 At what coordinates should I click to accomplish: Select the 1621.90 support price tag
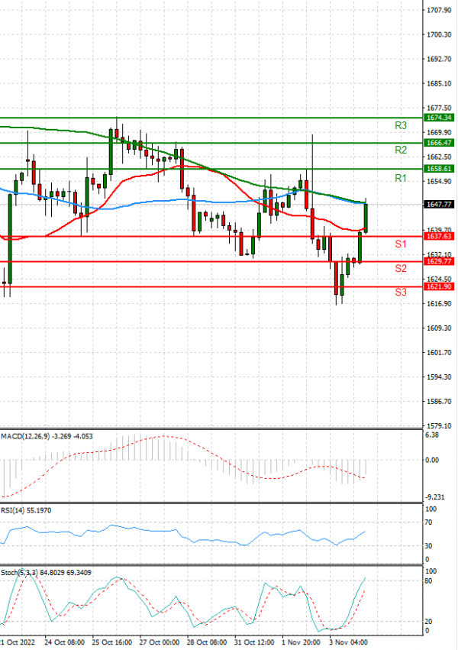[x=439, y=287]
